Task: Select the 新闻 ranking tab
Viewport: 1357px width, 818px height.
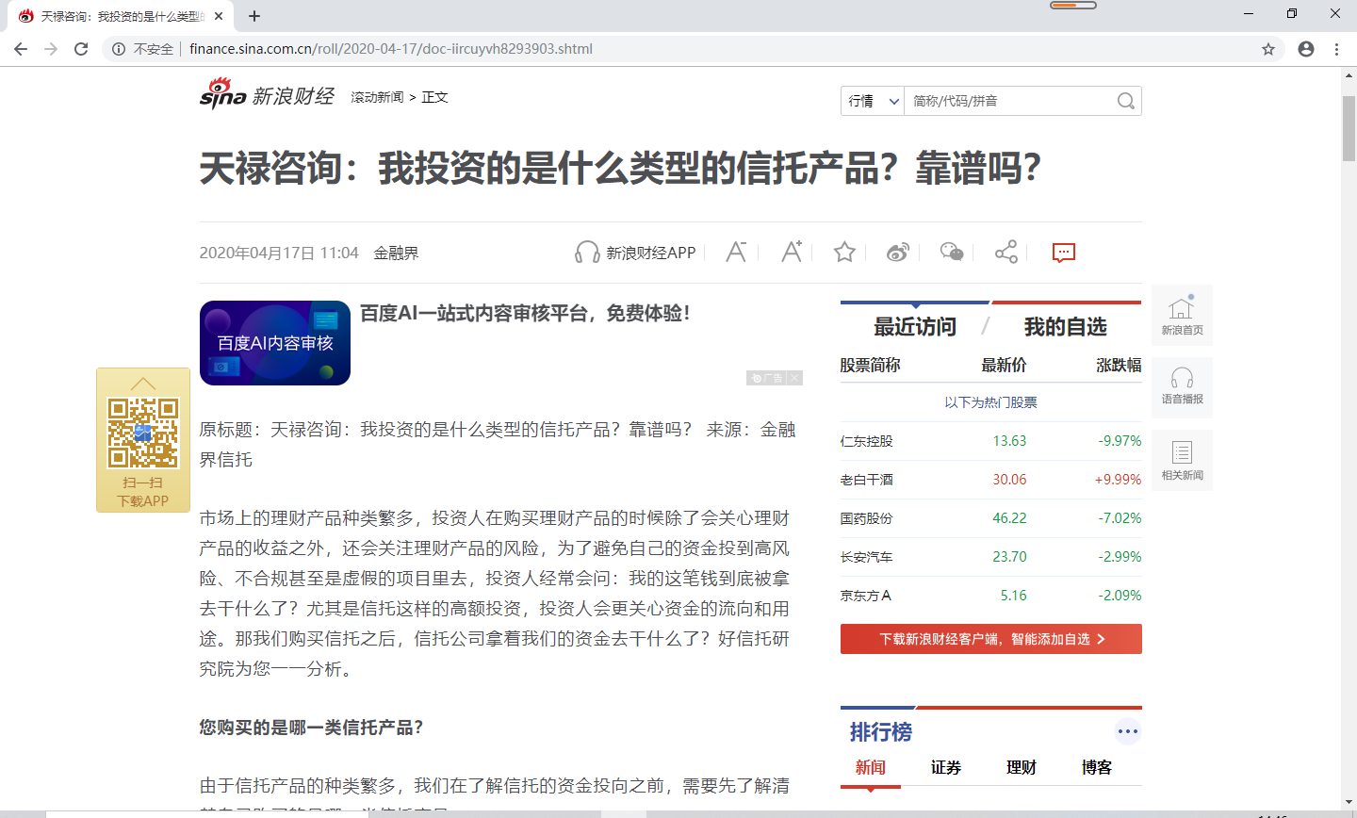Action: point(871,767)
